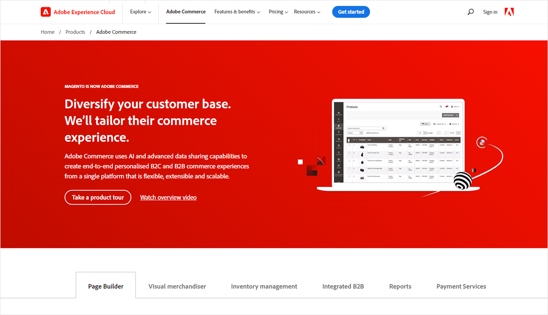Expand the Features & benefits menu
Viewport: 548px width, 315px height.
tap(237, 12)
